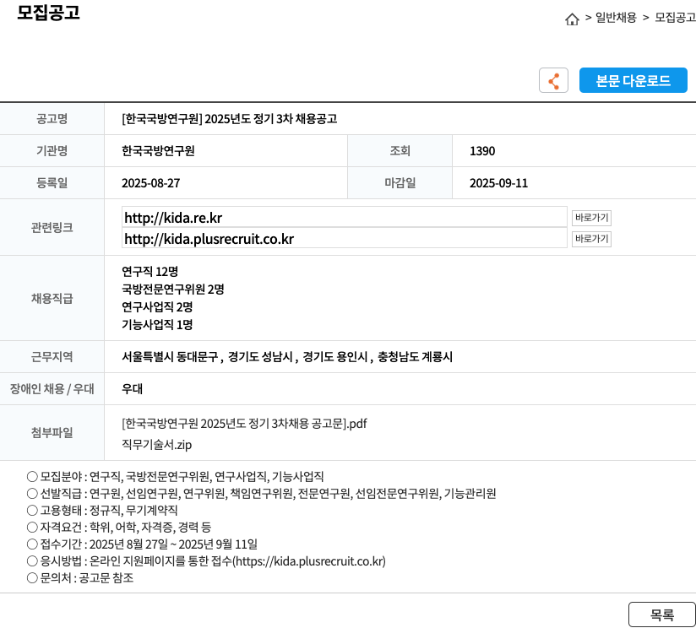Click the 연구사업직 2명 line

[x=157, y=306]
